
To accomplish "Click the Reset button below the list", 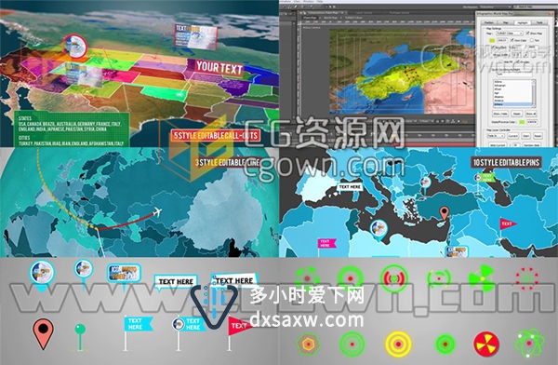I will tap(517, 114).
